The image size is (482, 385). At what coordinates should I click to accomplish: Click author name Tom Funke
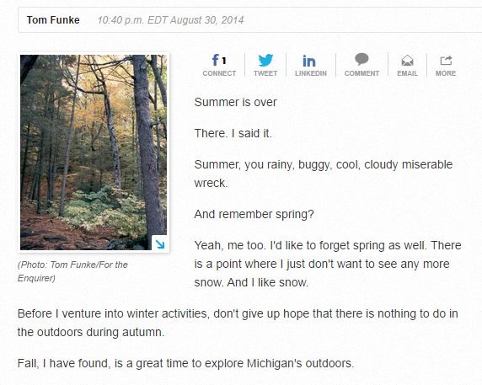point(53,20)
